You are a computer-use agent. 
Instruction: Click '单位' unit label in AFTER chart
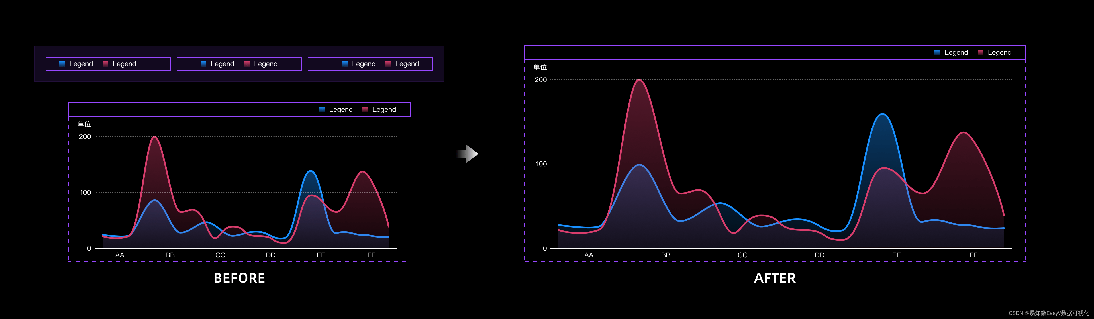pos(540,67)
